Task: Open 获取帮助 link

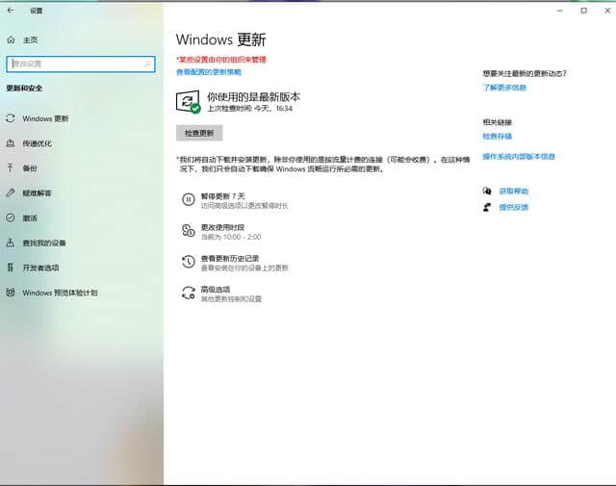Action: coord(514,192)
